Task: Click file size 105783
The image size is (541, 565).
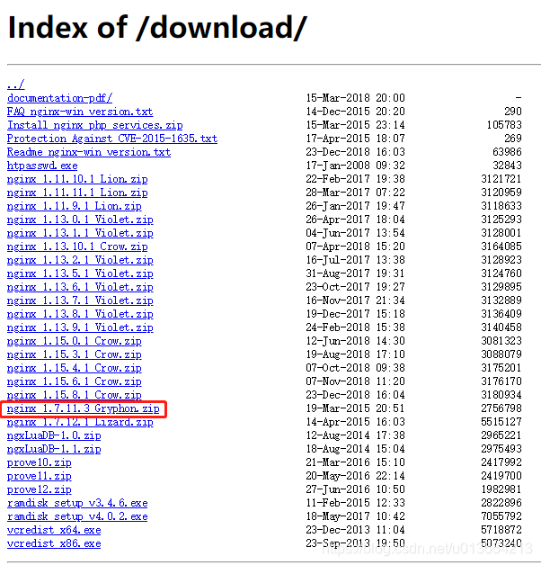Action: [504, 125]
